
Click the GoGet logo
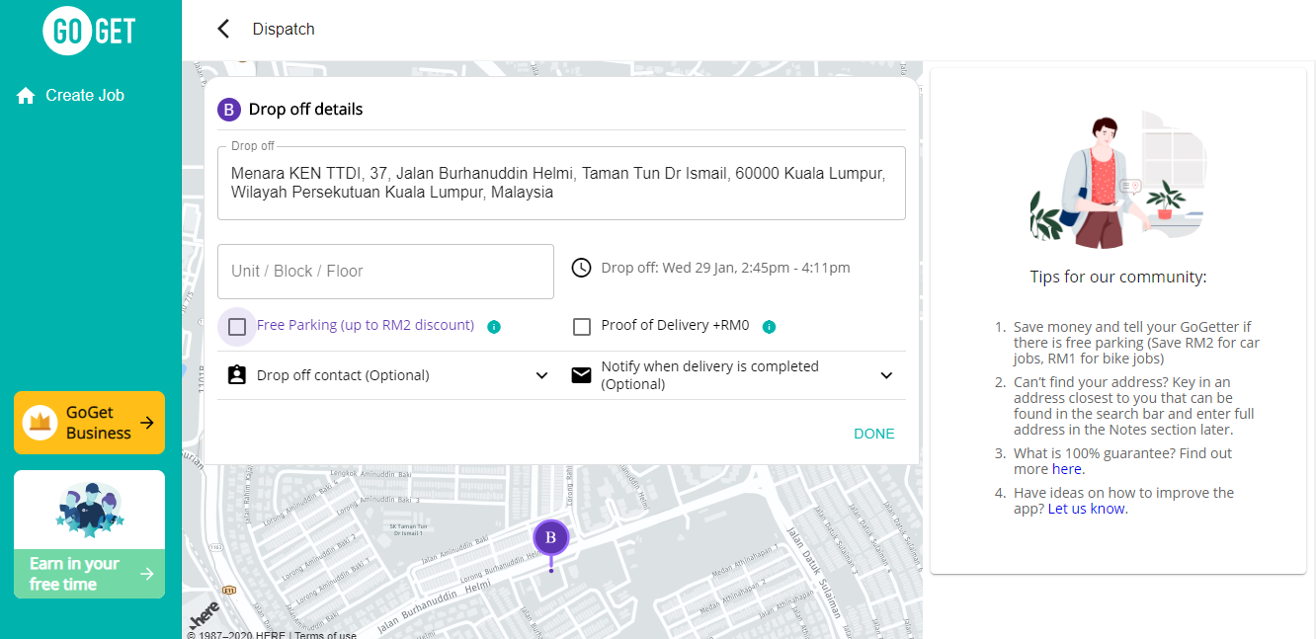(90, 31)
